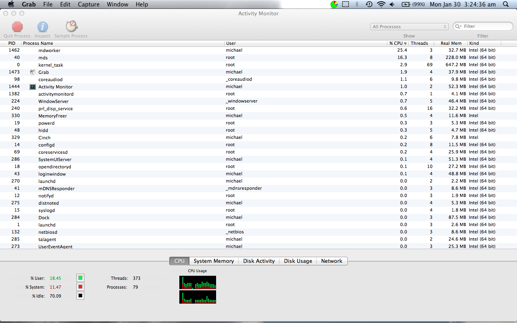517x323 pixels.
Task: Select the prl_disp_service process row
Action: coord(258,109)
